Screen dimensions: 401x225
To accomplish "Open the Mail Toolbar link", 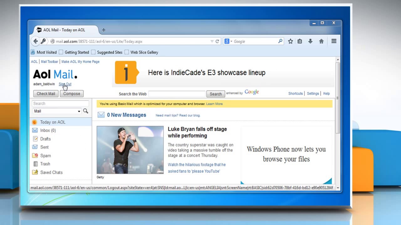I will click(49, 62).
